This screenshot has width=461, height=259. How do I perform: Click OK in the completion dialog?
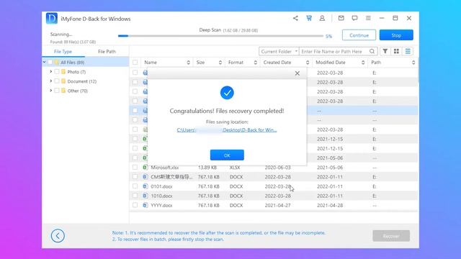(227, 155)
